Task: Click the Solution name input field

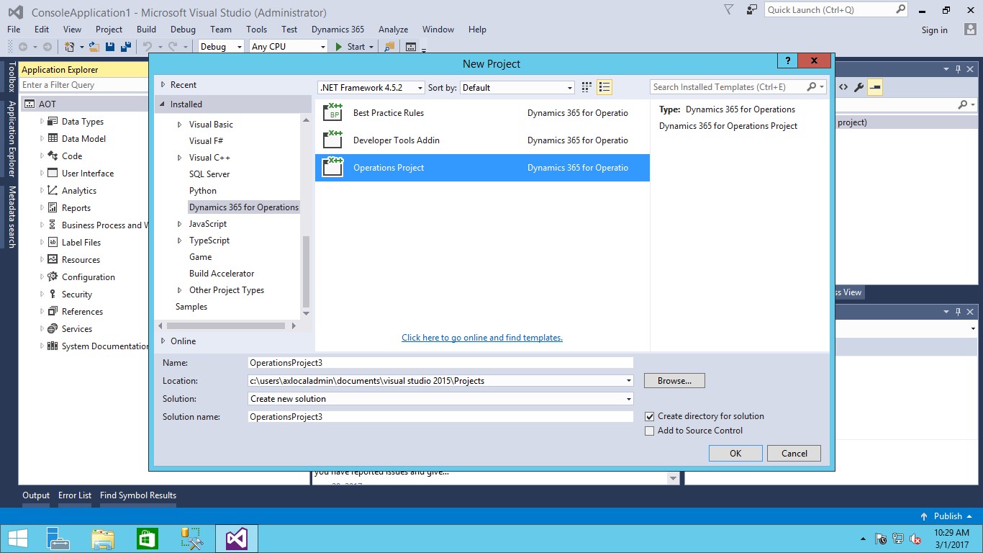Action: pos(440,417)
